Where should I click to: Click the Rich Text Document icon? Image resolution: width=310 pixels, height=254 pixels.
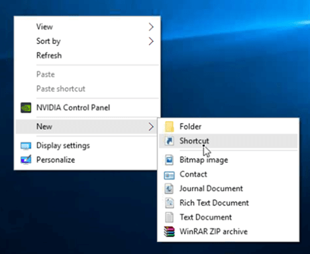tap(170, 203)
